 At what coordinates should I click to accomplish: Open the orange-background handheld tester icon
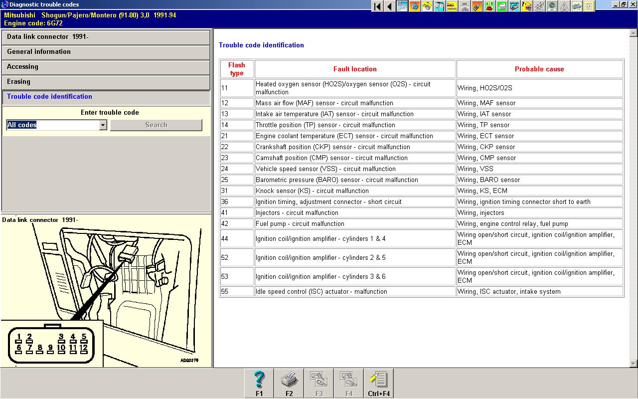(477, 6)
